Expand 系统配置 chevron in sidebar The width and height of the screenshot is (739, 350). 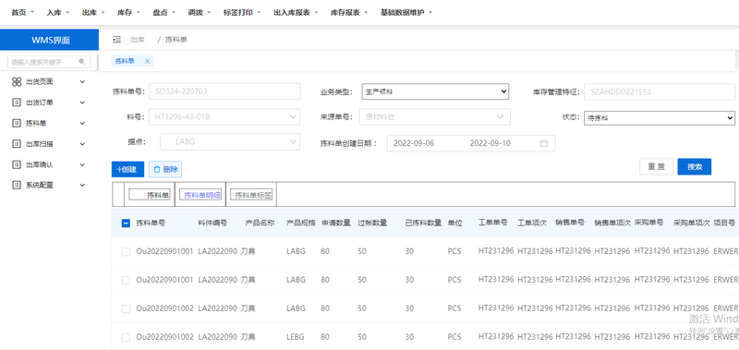[x=82, y=185]
